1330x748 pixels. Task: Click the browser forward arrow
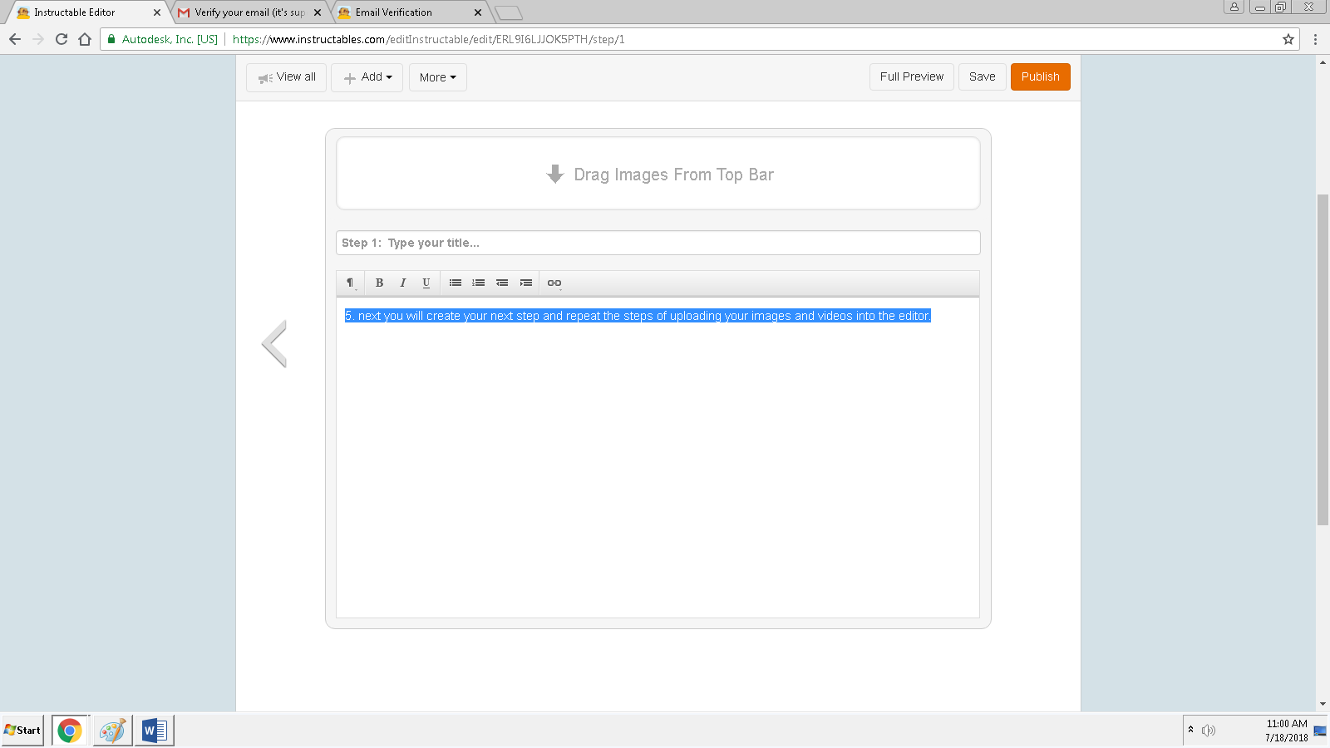tap(38, 39)
